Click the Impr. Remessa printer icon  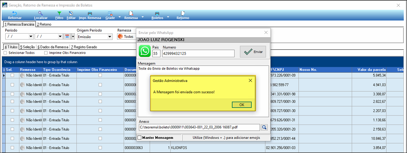click(x=90, y=13)
